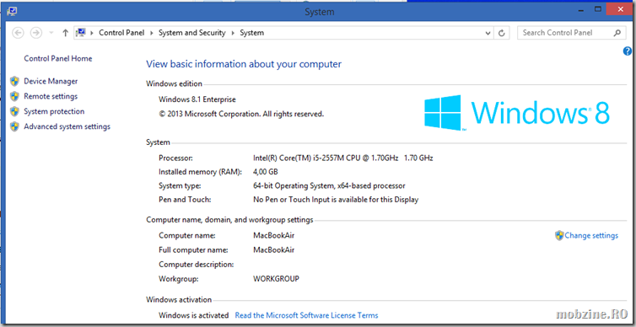
Task: Open Advanced system settings link
Action: click(x=67, y=126)
